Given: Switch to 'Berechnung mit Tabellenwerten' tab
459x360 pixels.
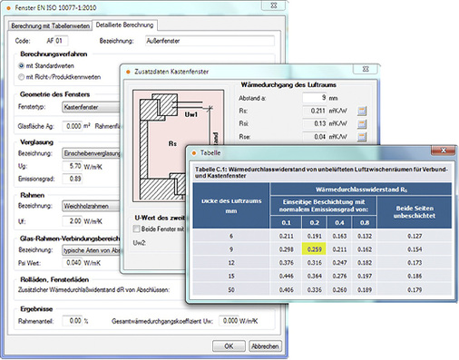Looking at the screenshot, I should click(x=50, y=26).
